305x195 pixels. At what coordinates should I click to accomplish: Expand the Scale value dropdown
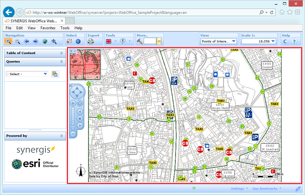click(x=273, y=41)
